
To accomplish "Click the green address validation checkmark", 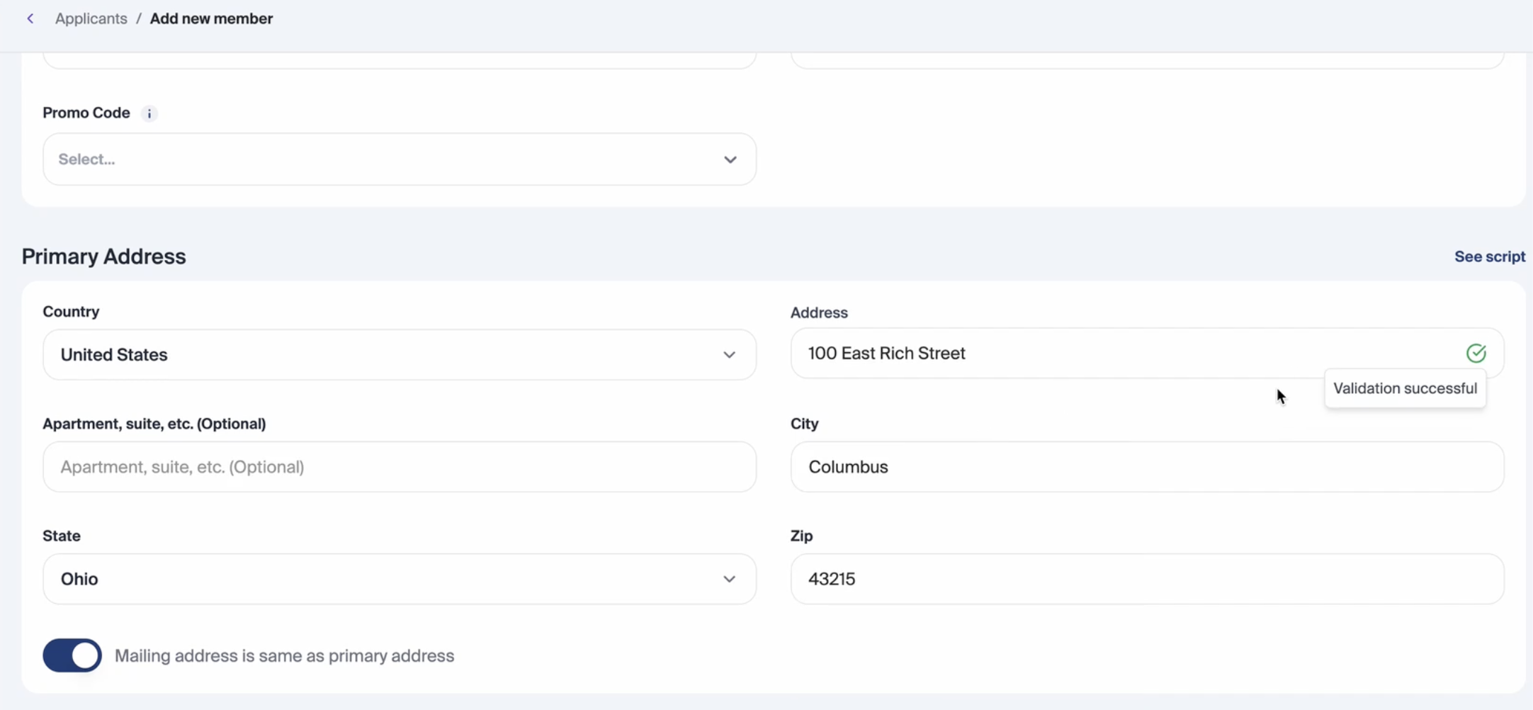I will (x=1476, y=353).
